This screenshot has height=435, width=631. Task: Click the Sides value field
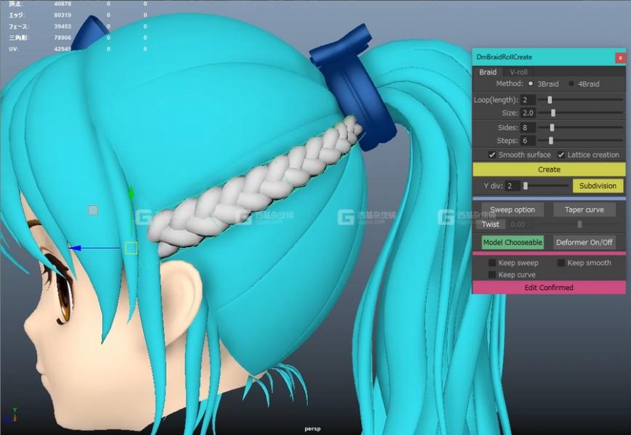[x=528, y=128]
